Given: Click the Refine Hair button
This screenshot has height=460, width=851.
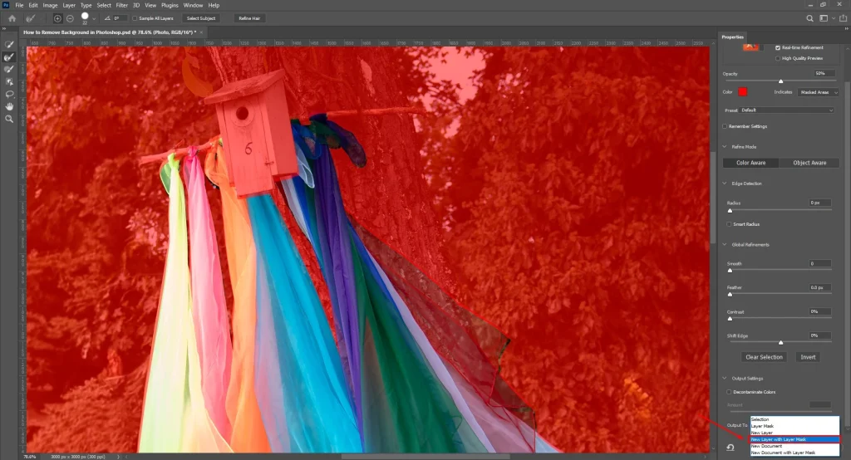Looking at the screenshot, I should 249,18.
